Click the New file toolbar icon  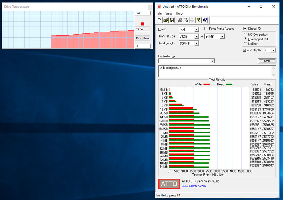point(160,20)
